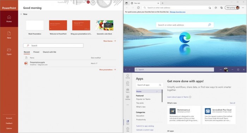The image size is (247, 133).
Task: Click the Edge refresh icon
Action: coord(138,8)
